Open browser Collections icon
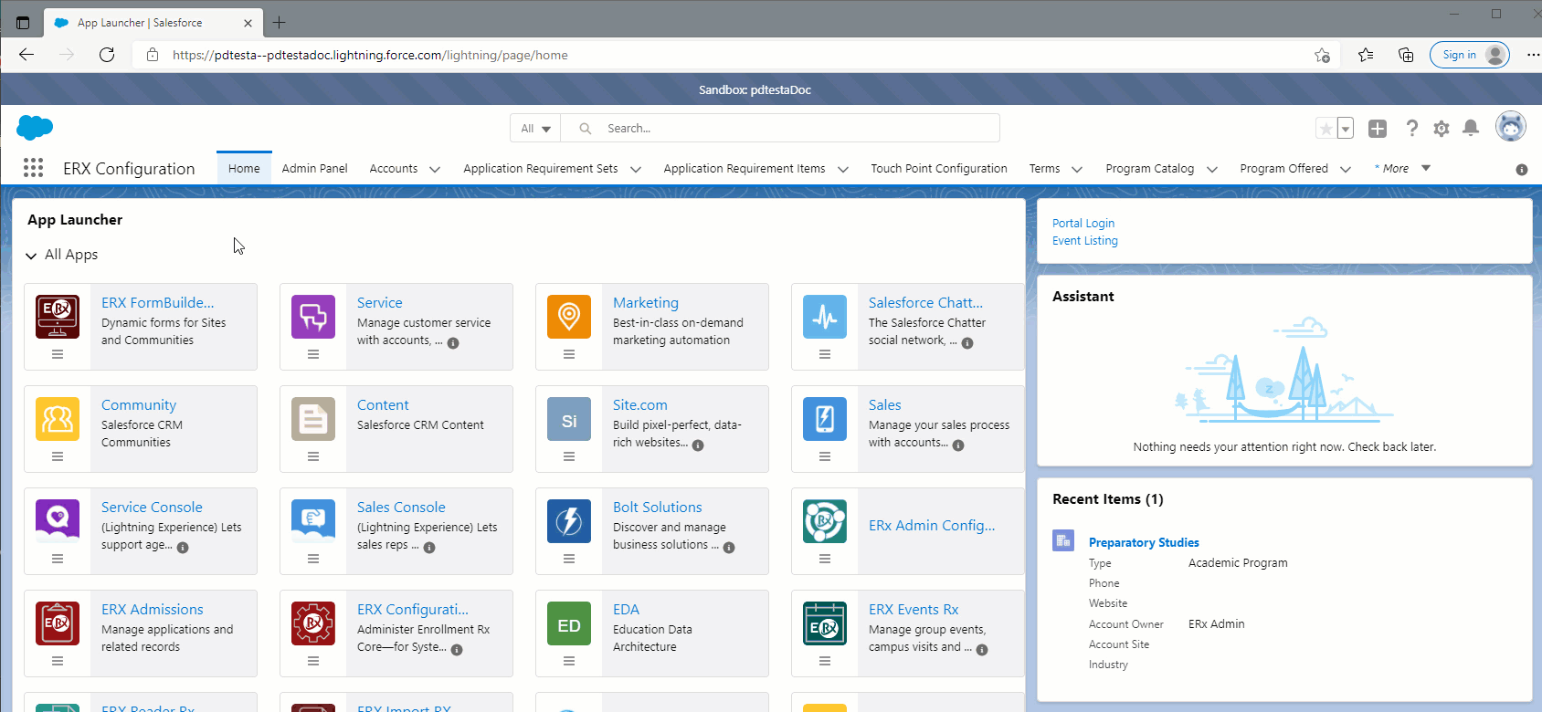This screenshot has height=712, width=1542. [1406, 55]
